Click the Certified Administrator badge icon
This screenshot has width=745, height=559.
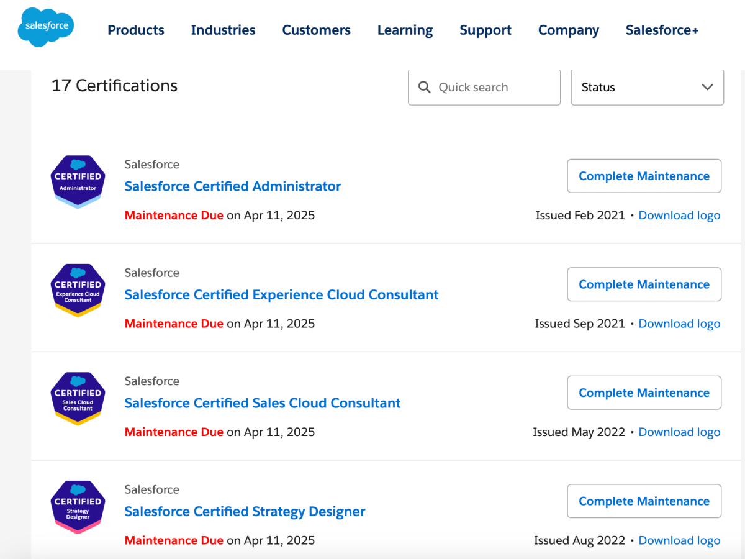(x=78, y=181)
